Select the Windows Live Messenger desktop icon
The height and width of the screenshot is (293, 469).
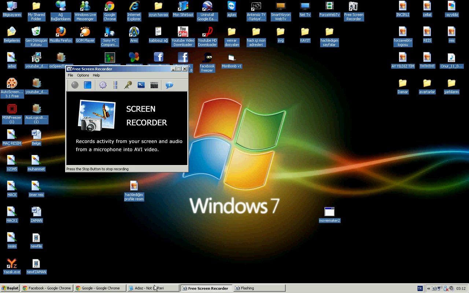click(x=85, y=11)
